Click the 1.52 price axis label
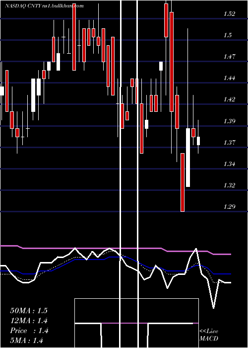Viewport: 248px width, 348px height. 229,14
